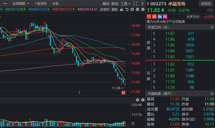Click the L marker on the chart timeline
Screen dimensions: 215x128
point(80,93)
